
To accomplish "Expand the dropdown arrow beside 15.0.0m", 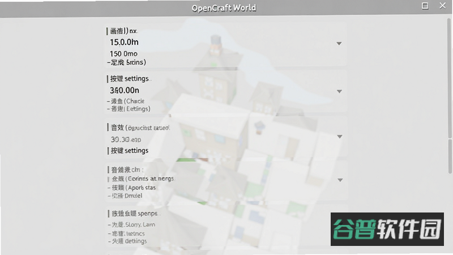I will [x=339, y=44].
